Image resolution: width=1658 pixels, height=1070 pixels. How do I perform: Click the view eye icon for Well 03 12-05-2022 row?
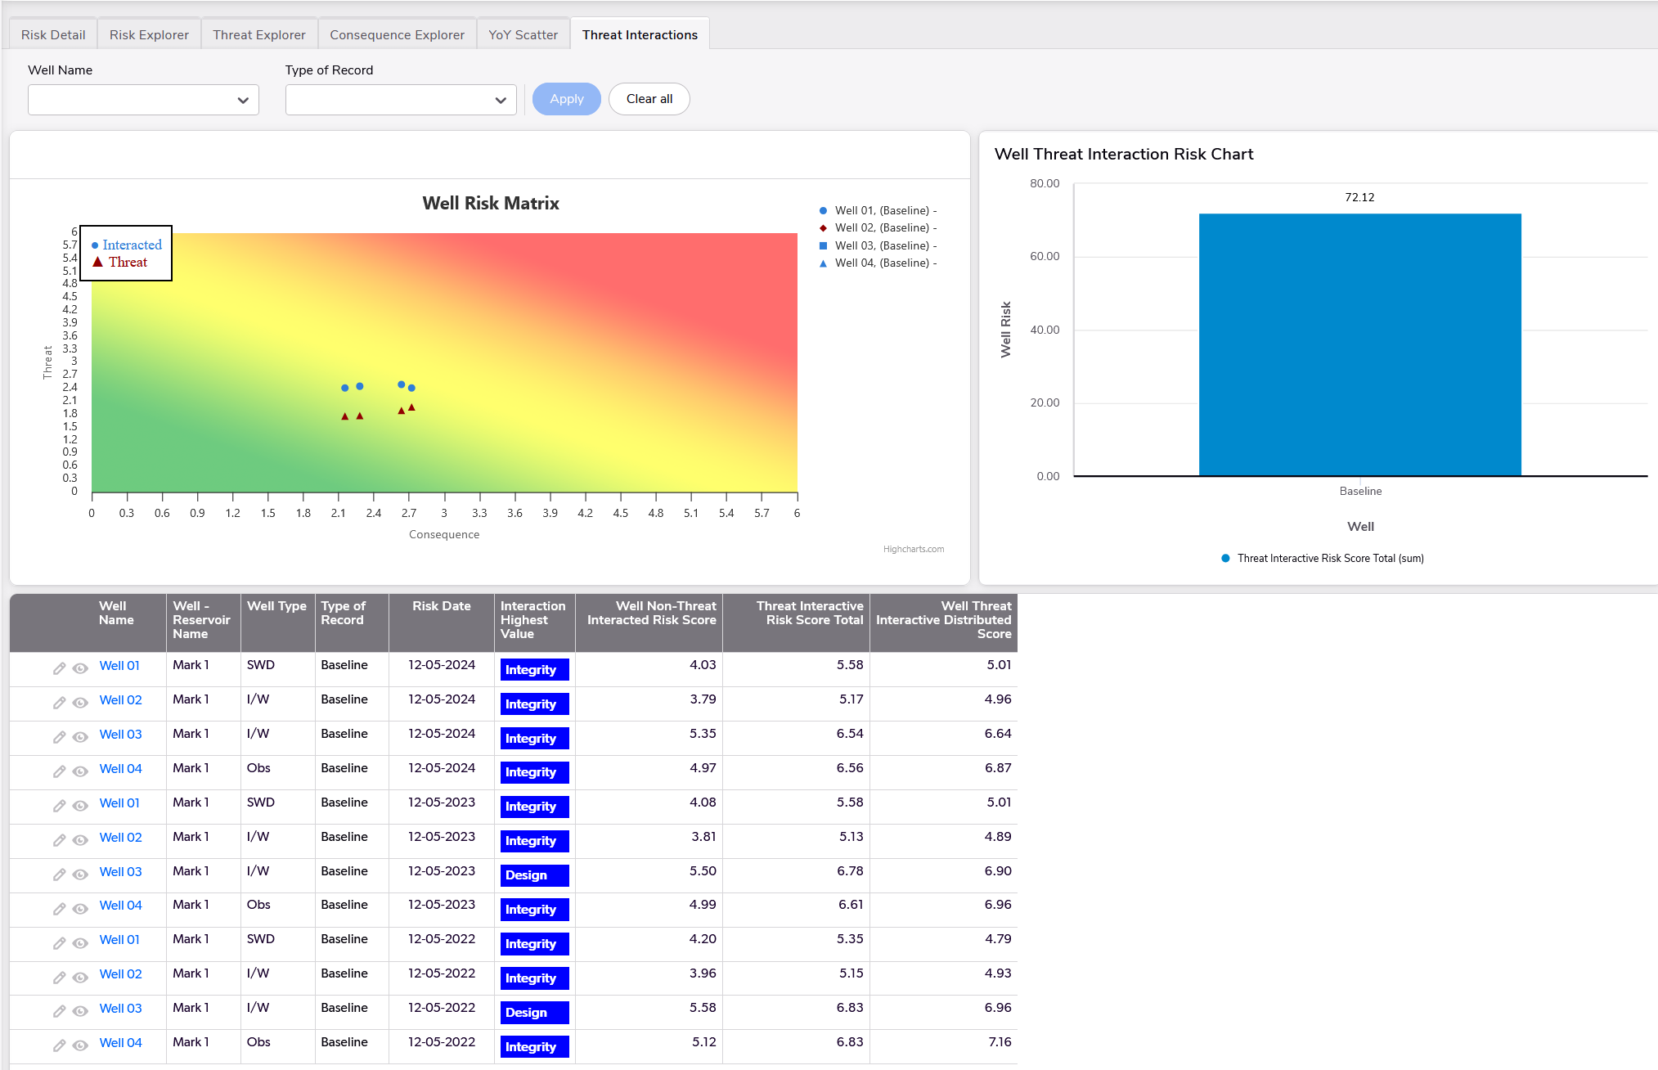[80, 1011]
